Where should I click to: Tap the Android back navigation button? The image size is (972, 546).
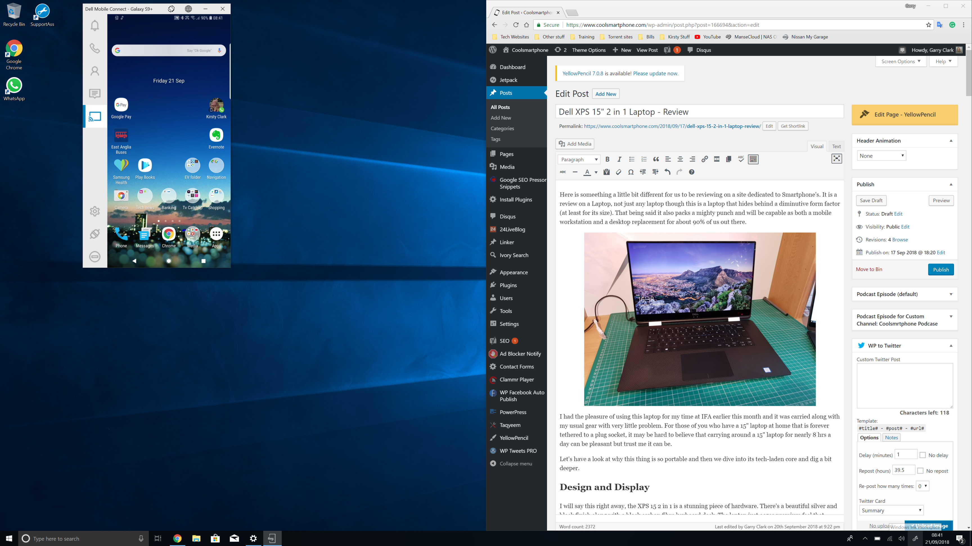[x=134, y=261]
